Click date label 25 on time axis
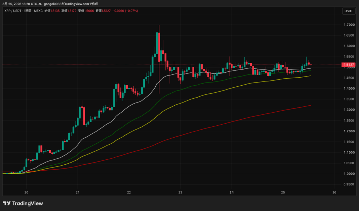This screenshot has height=211, width=359. tap(283, 192)
